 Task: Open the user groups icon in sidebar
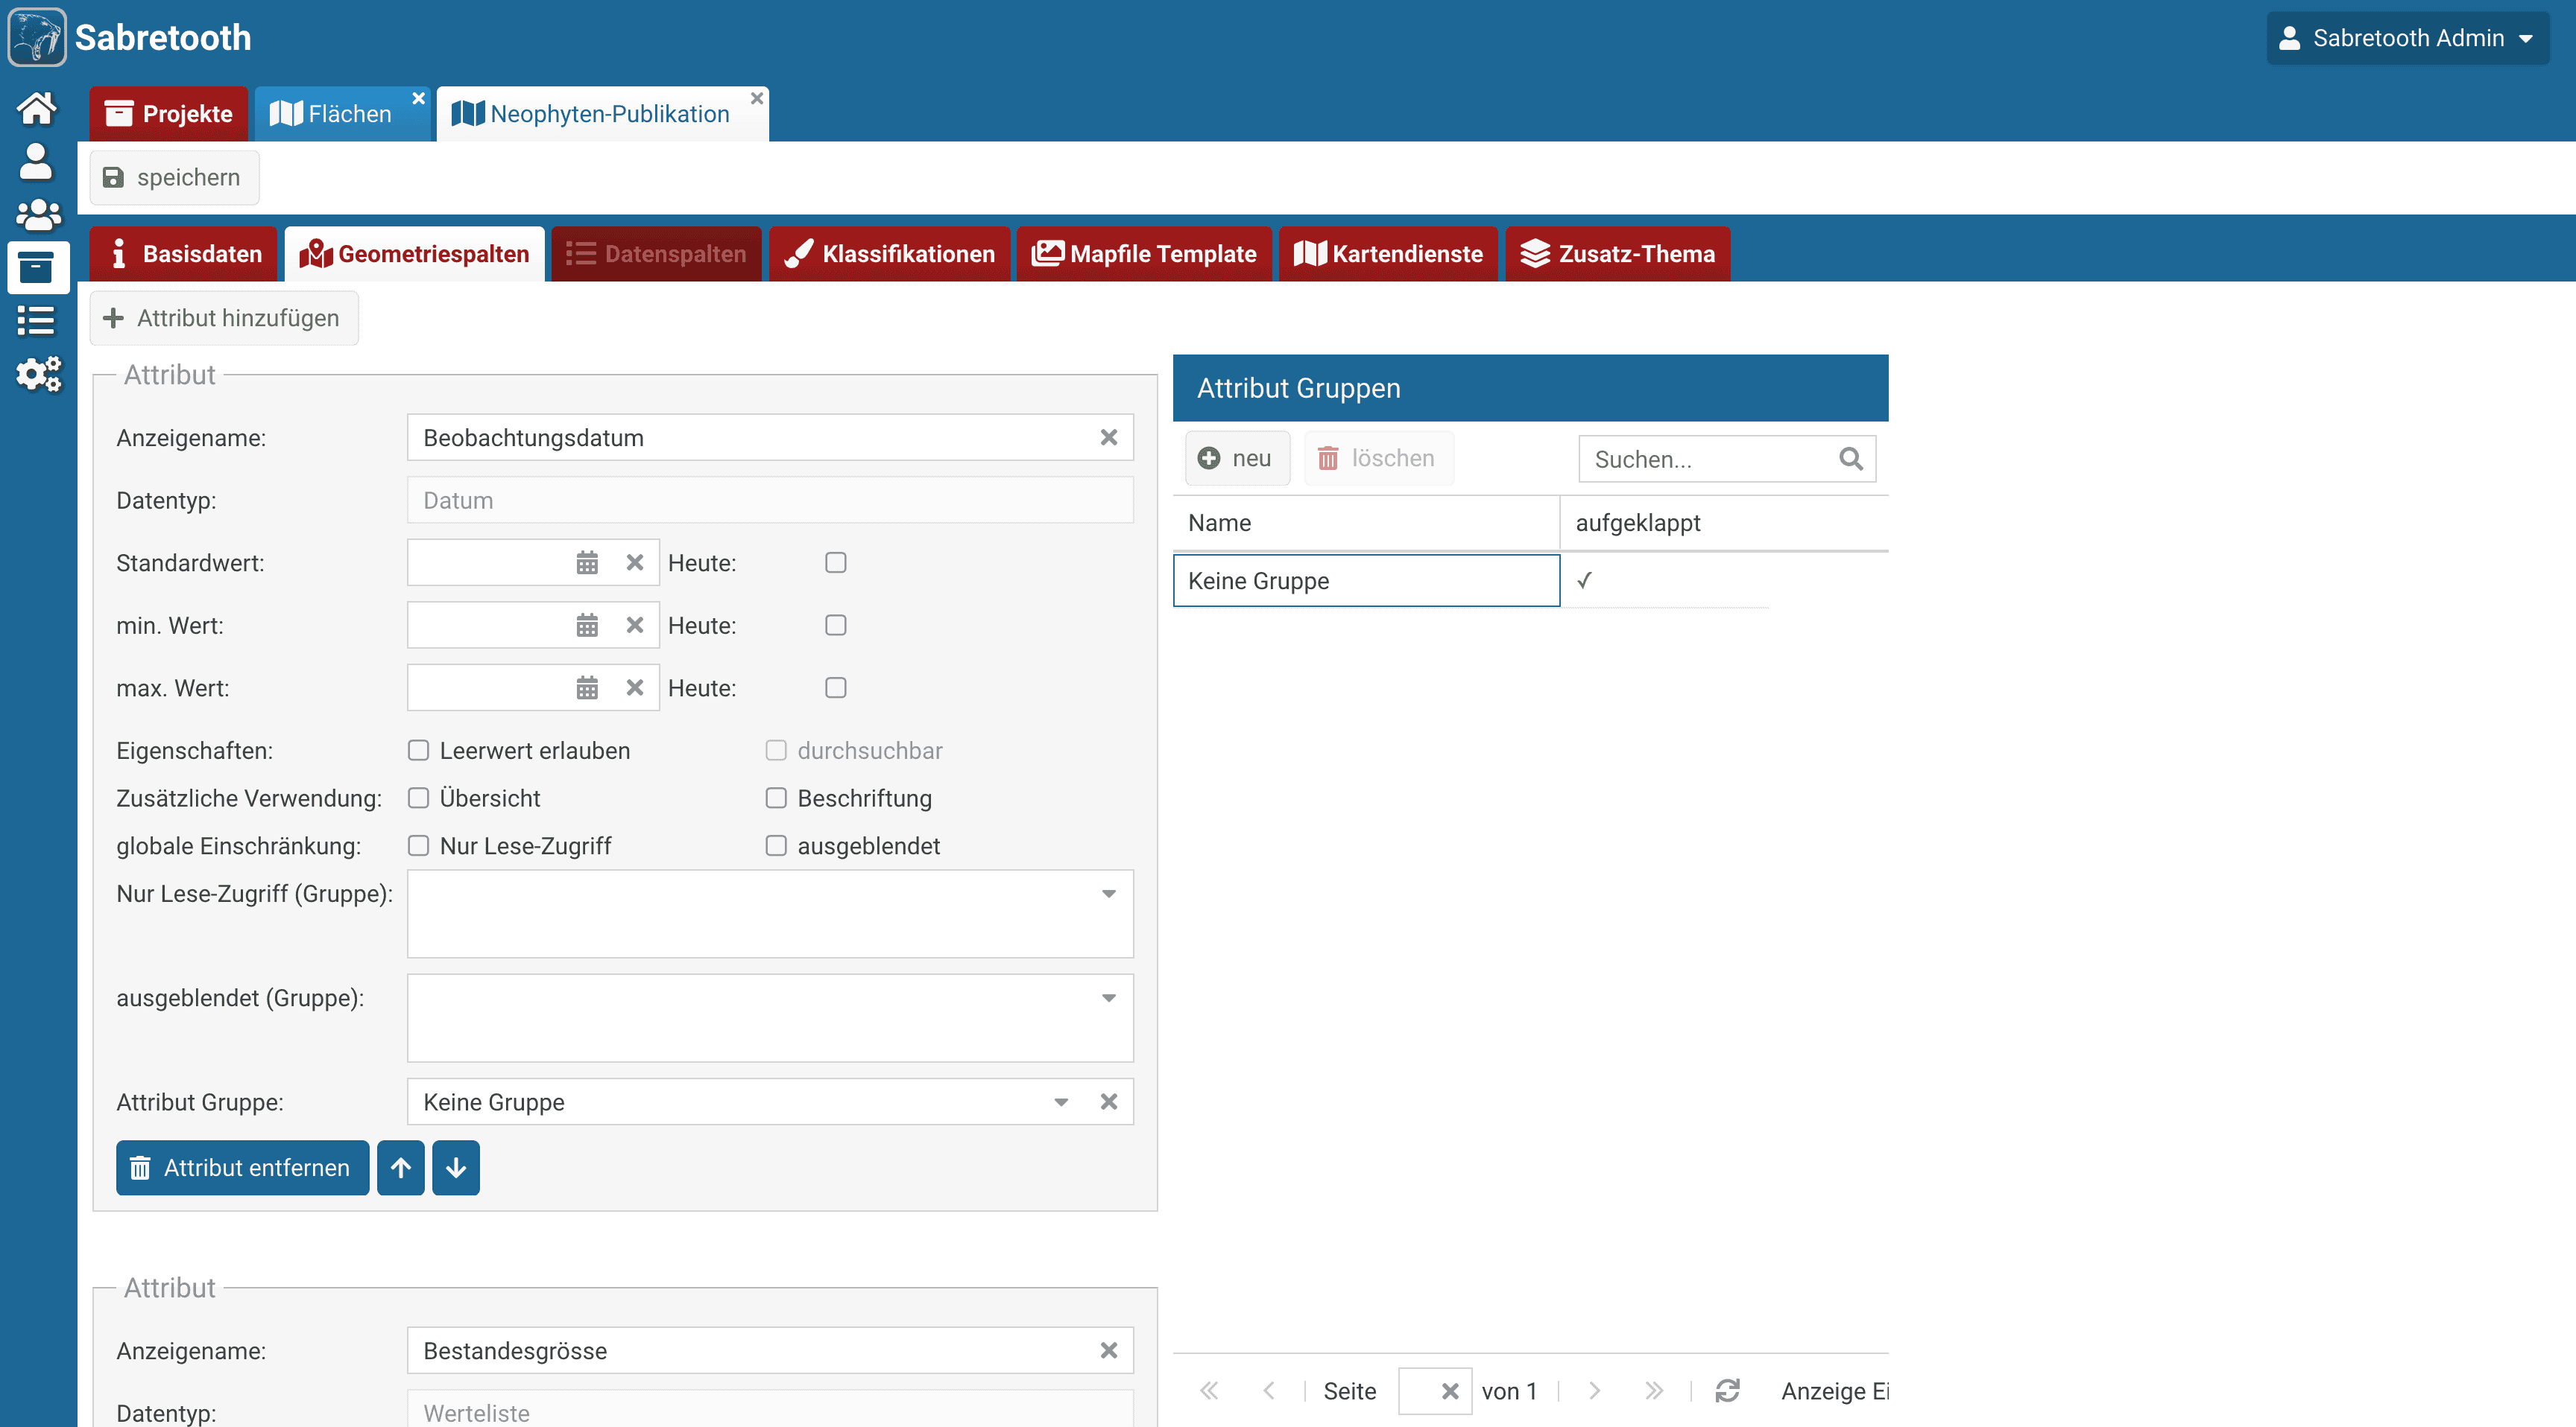[37, 214]
